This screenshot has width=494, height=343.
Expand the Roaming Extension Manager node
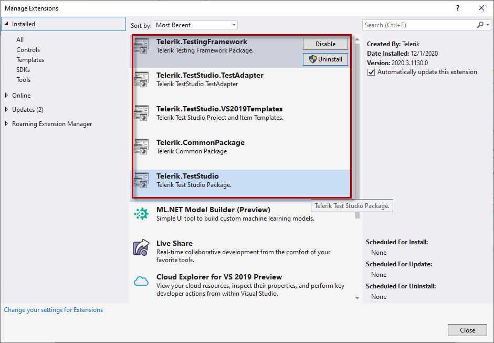pos(7,124)
